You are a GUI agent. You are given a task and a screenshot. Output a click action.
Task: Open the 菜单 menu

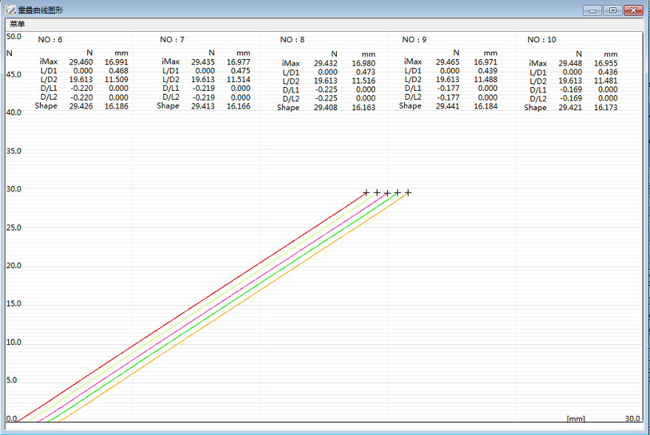(x=17, y=24)
